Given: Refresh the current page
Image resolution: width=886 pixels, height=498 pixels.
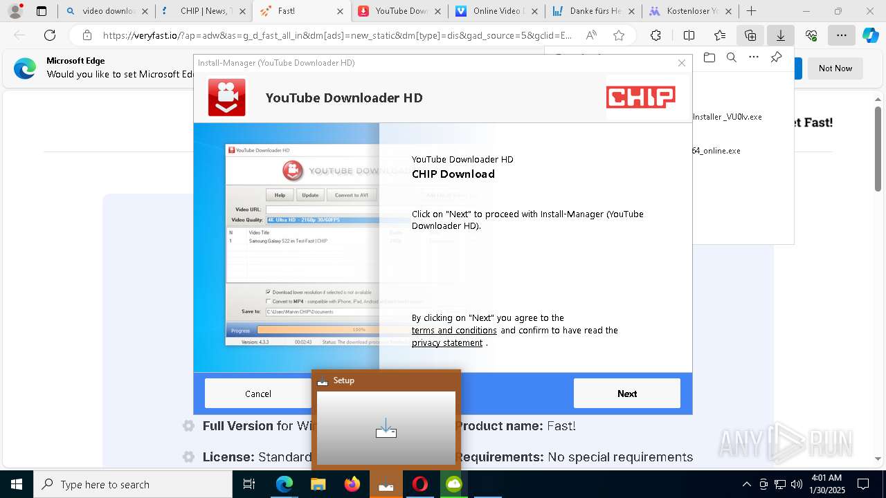Looking at the screenshot, I should (50, 35).
